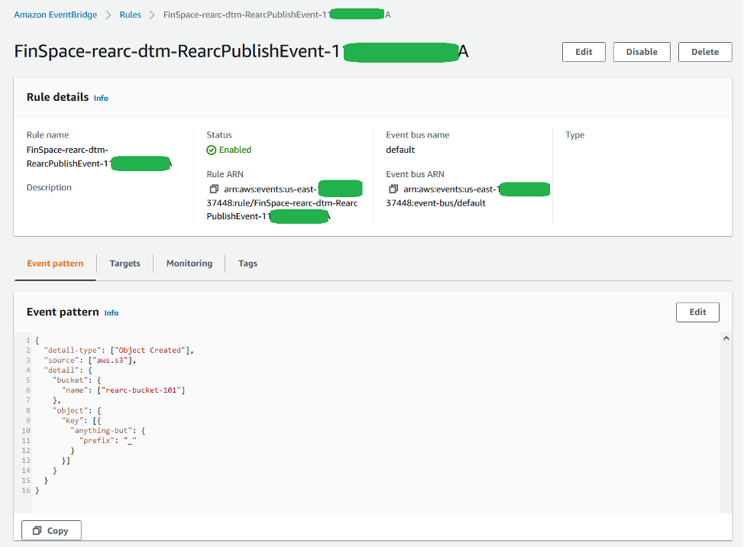
Task: Navigate to the Rules breadcrumb link
Action: 130,14
